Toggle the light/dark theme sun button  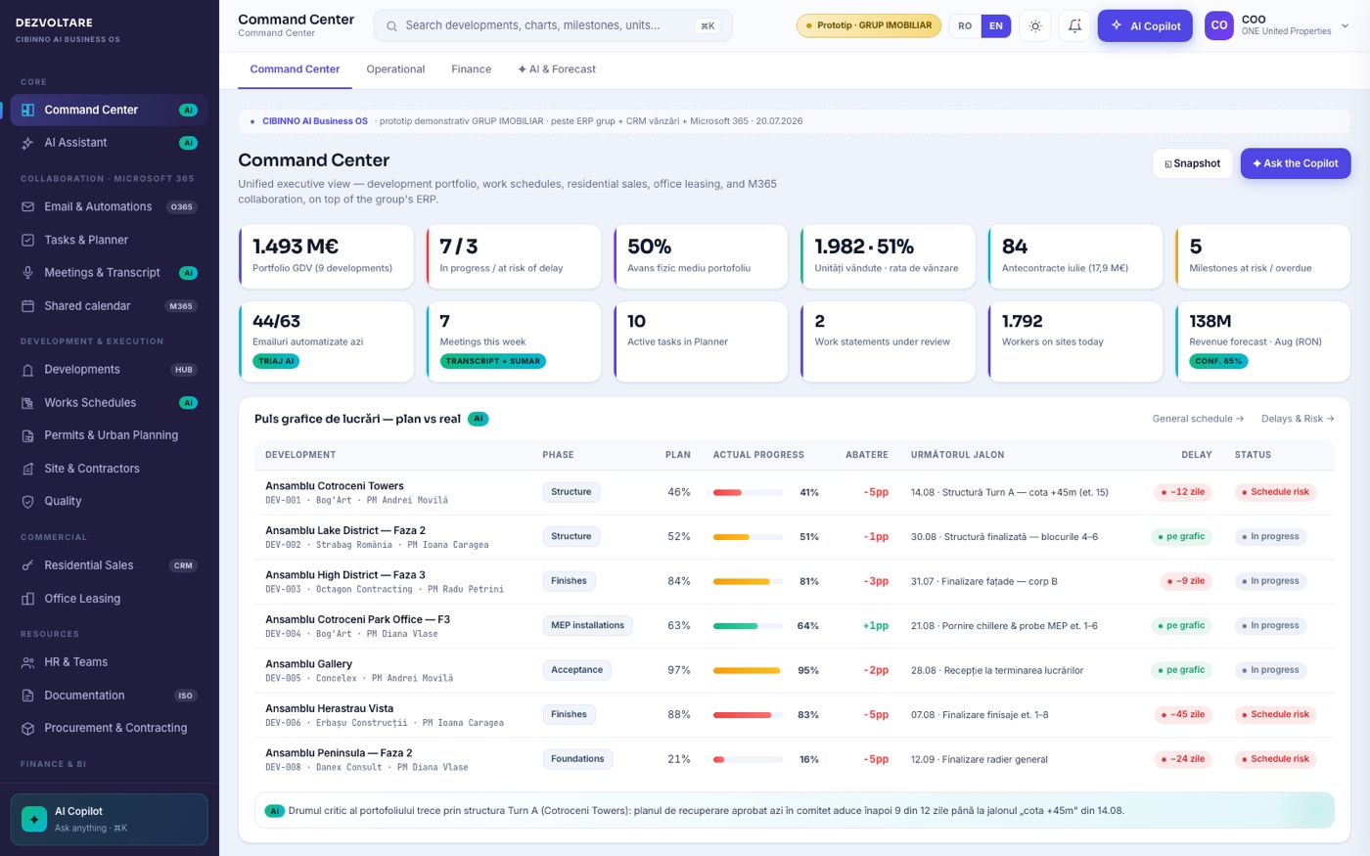[x=1035, y=26]
